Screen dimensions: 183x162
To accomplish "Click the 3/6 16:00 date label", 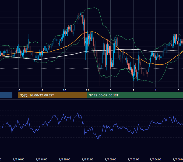I will [19, 159].
